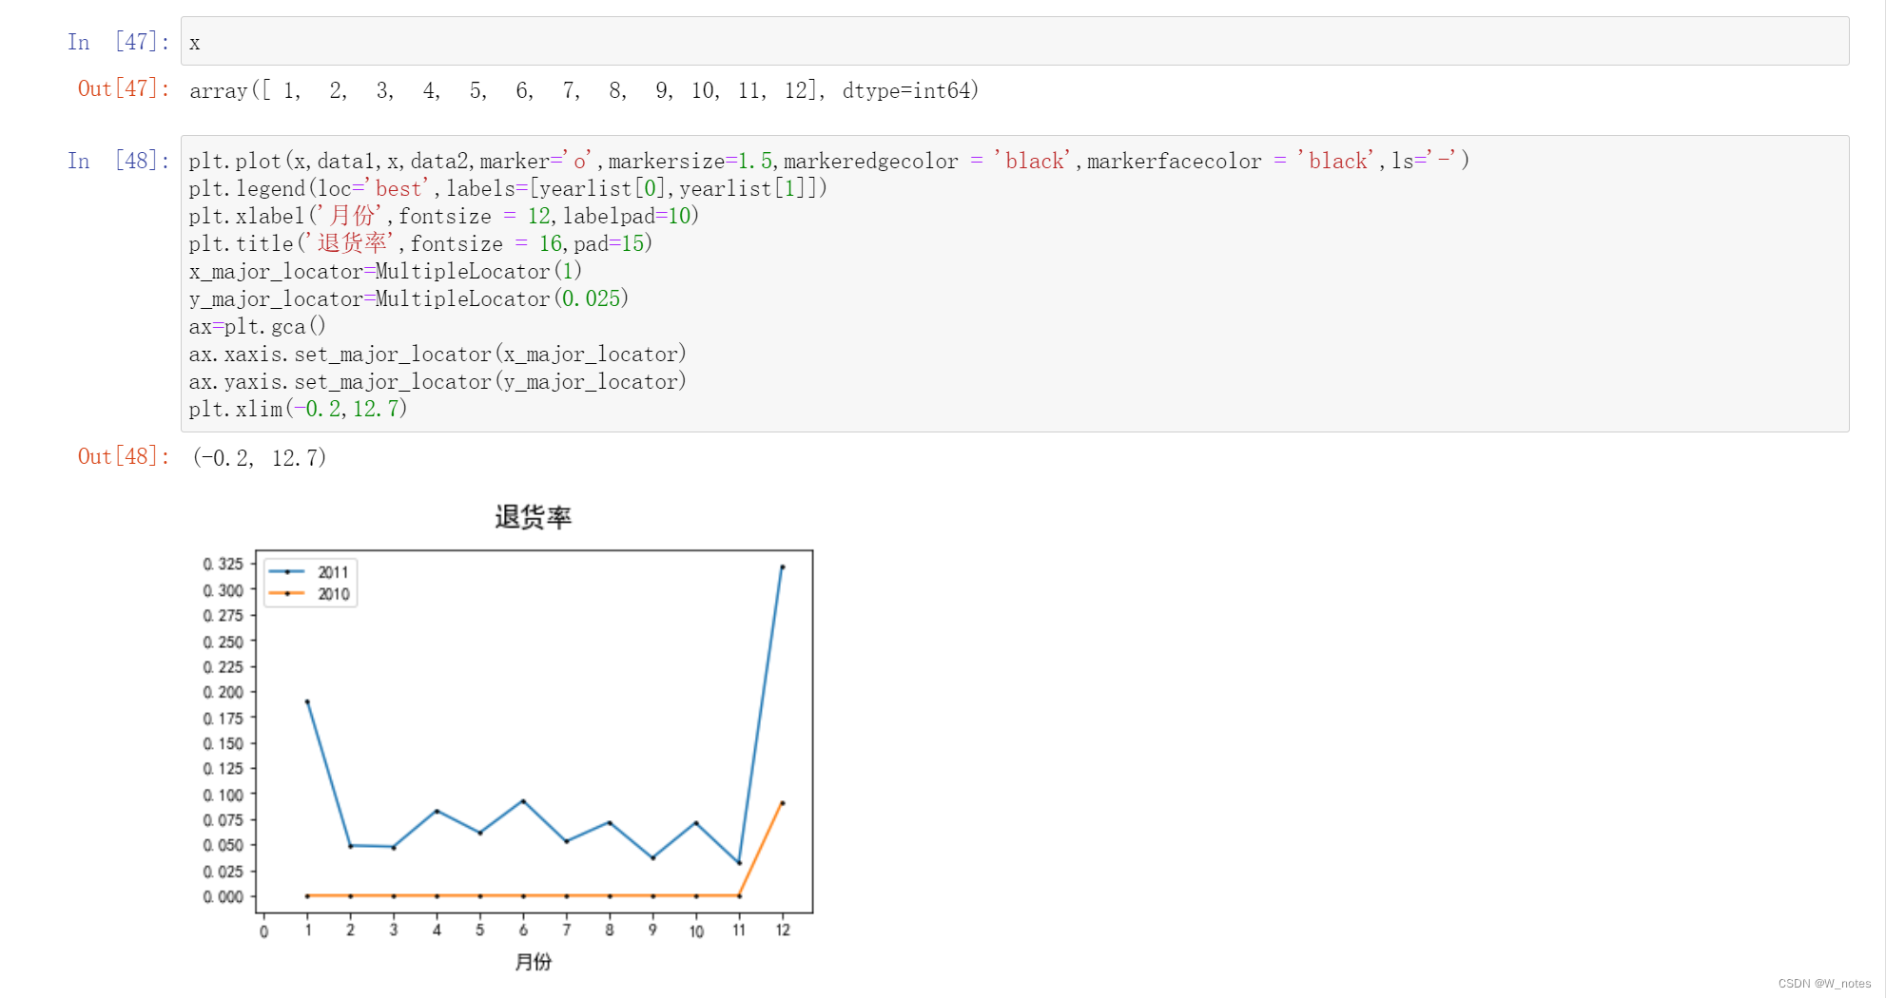Click the x-axis tick label 12

tap(783, 931)
